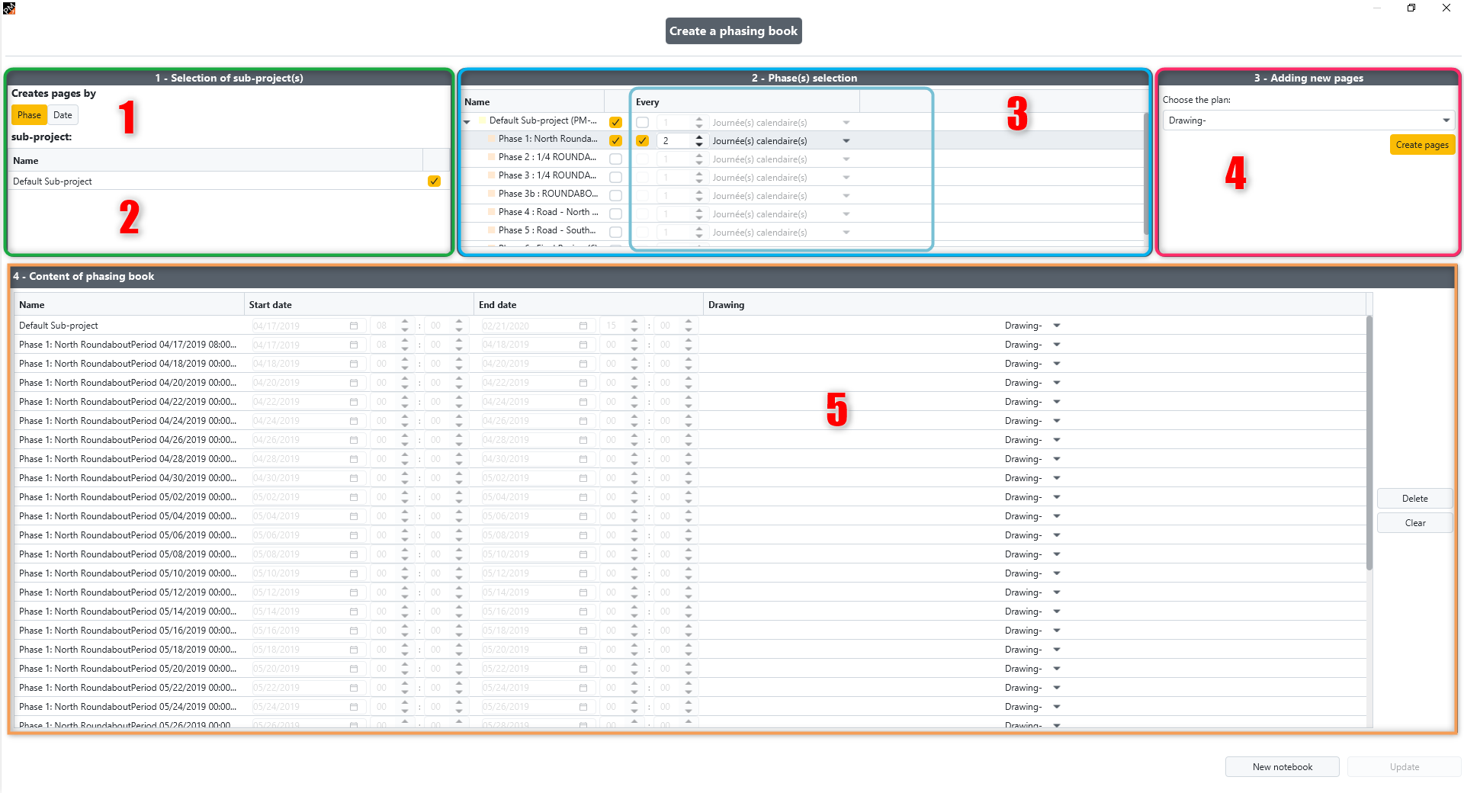Click calendar icon in Default Sub-project end date

[583, 326]
